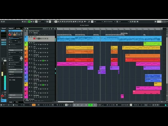This screenshot has height=126, width=168.
Task: Open the quantize preset value dropdown
Action: pos(124,22)
